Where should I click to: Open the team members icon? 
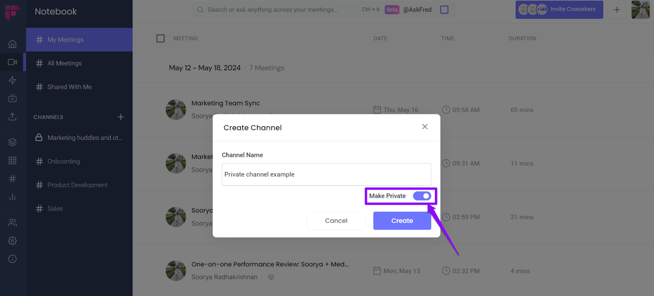(13, 223)
